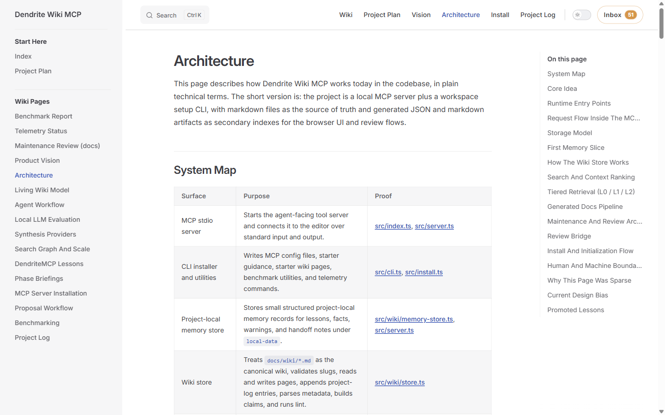Open Project Log in top navigation
Image resolution: width=665 pixels, height=415 pixels.
pos(538,15)
